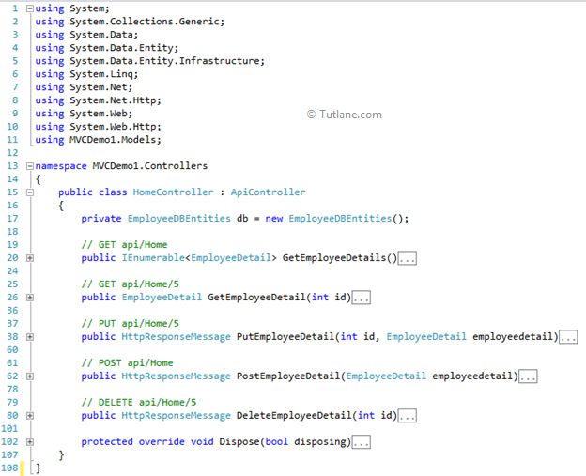The height and width of the screenshot is (476, 586).
Task: Collapse the MVCDemo1.Controllers namespace region
Action: click(x=30, y=166)
